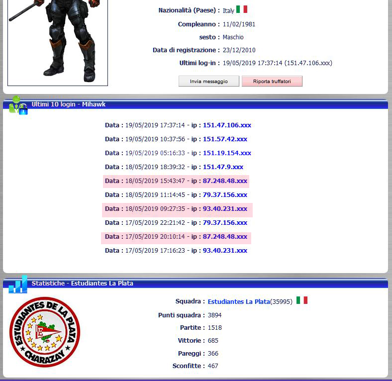The width and height of the screenshot is (392, 381).
Task: Click the login date 19/05/2019 10:37:56
Action: click(x=155, y=139)
